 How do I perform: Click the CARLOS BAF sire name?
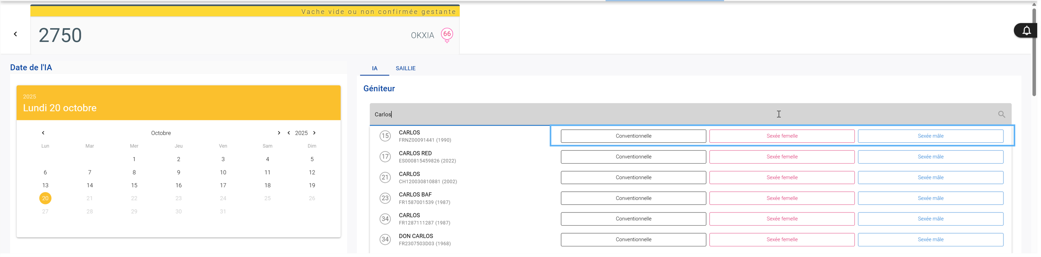[x=415, y=195]
